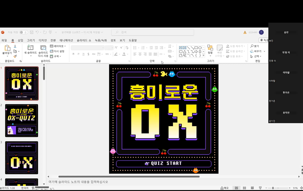
Task: Select slide 2 thumbnail OX-QUIZ
Action: (22, 121)
